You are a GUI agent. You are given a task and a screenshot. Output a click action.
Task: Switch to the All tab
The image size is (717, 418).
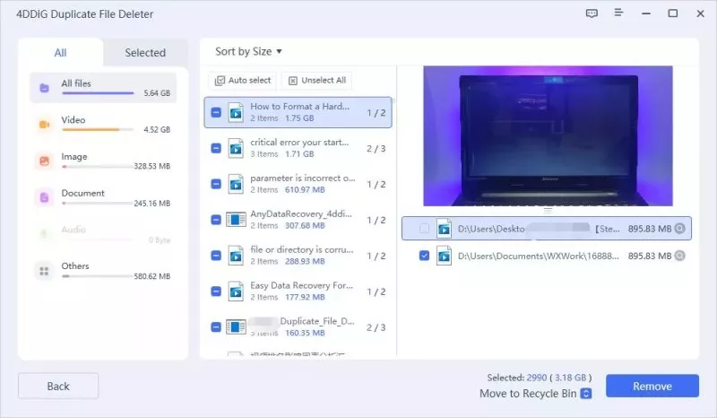[x=60, y=53]
